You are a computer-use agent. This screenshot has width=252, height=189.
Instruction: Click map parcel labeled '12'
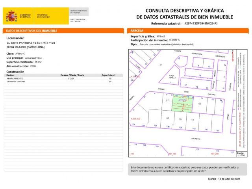193,120
